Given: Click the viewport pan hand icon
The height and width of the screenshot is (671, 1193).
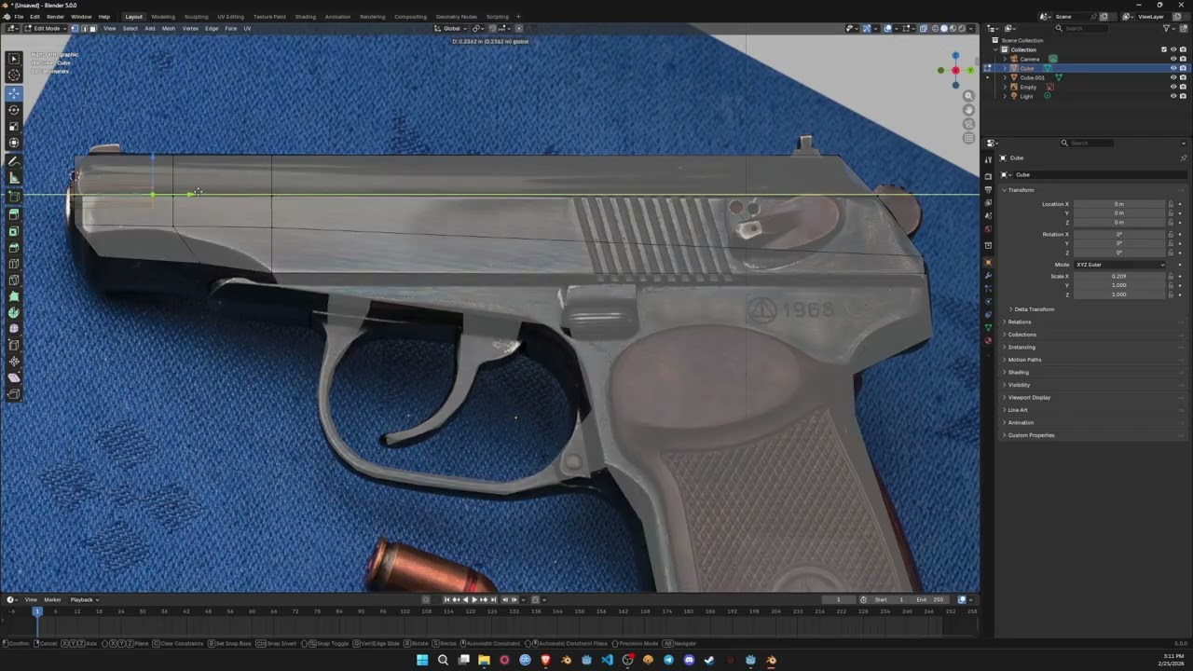Looking at the screenshot, I should point(968,110).
